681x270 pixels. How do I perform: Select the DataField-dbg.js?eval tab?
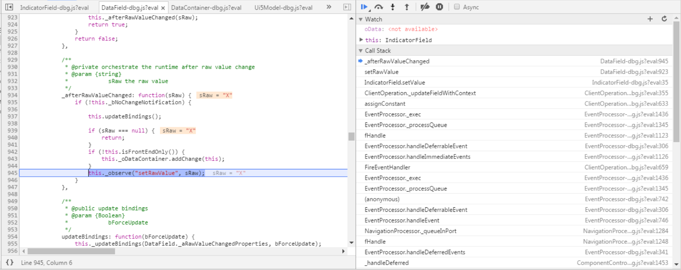(129, 8)
